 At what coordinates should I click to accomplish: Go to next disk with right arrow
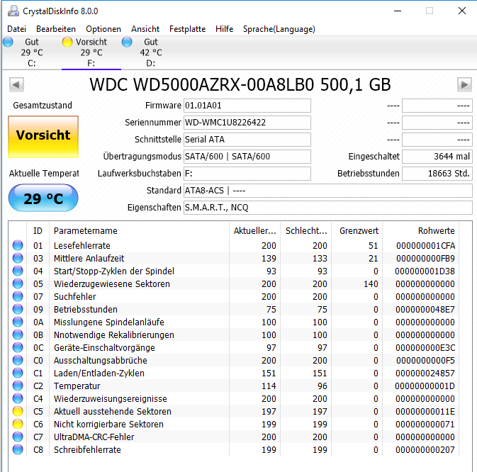pyautogui.click(x=464, y=84)
